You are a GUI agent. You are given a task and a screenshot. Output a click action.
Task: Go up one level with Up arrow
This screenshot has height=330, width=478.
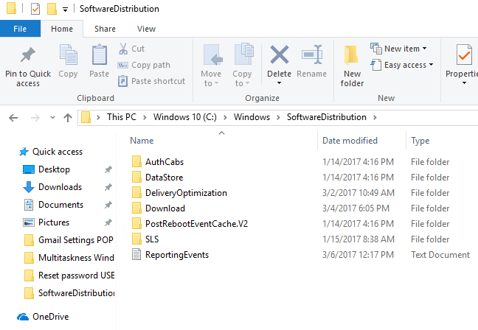coord(68,117)
